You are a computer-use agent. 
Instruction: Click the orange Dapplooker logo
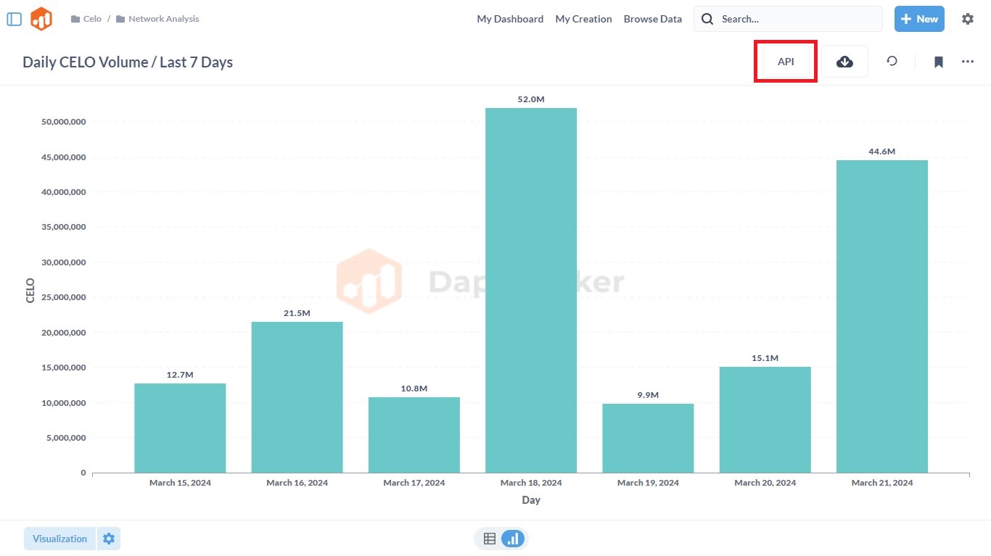pyautogui.click(x=41, y=19)
